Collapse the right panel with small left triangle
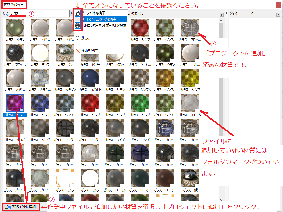The height and width of the screenshot is (212, 283). click(226, 13)
